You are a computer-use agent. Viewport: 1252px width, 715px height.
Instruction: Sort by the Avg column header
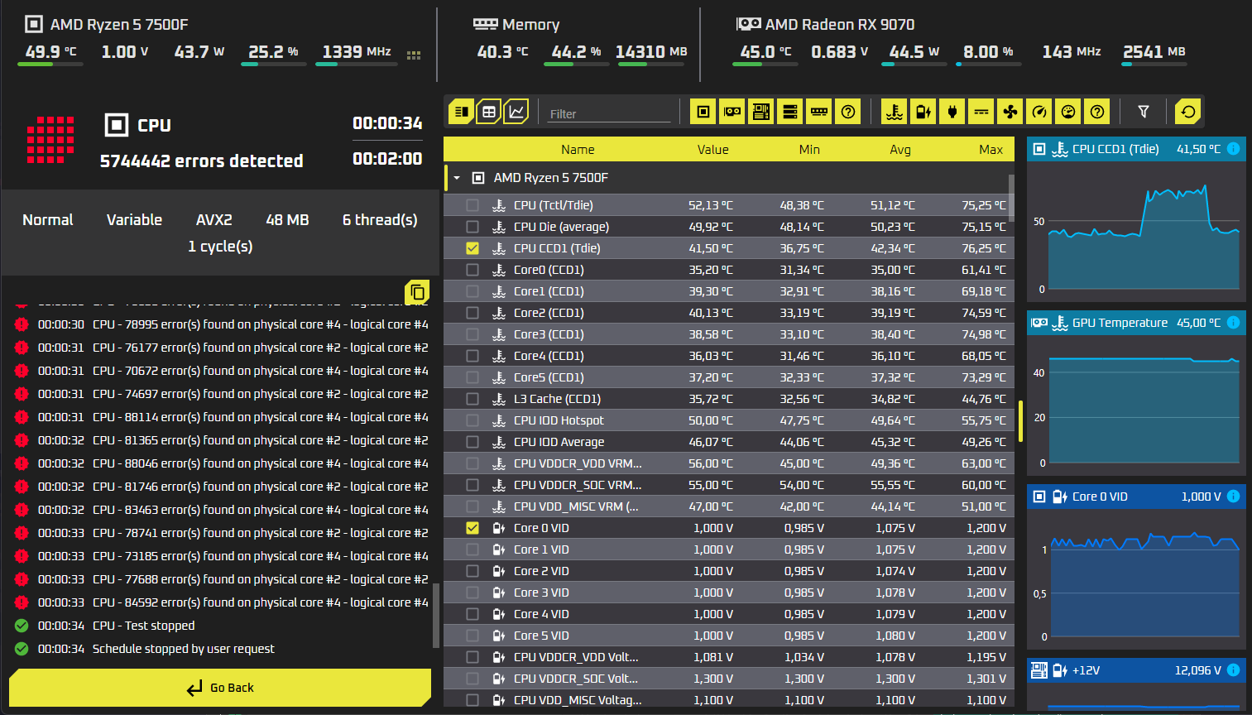click(x=900, y=150)
